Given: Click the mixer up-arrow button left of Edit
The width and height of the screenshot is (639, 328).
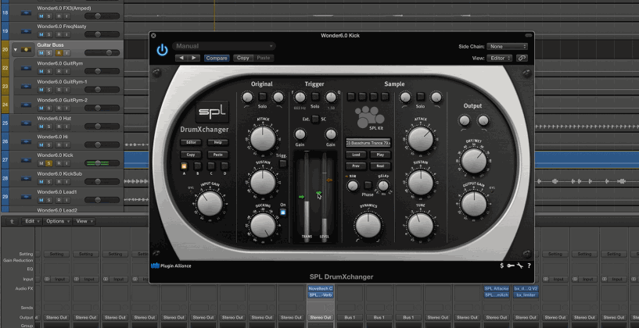Looking at the screenshot, I should pos(12,221).
